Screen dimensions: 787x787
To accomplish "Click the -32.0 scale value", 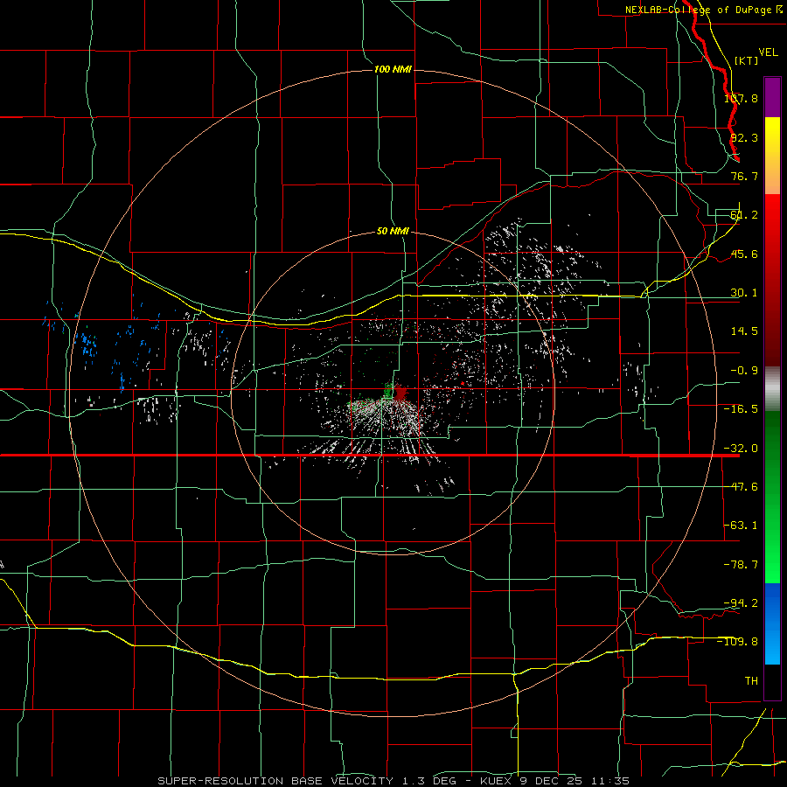I will point(741,449).
